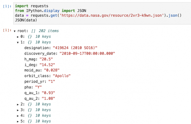Image resolution: width=191 pixels, height=124 pixels.
Task: Collapse the root node triangle
Action: [x=14, y=31]
